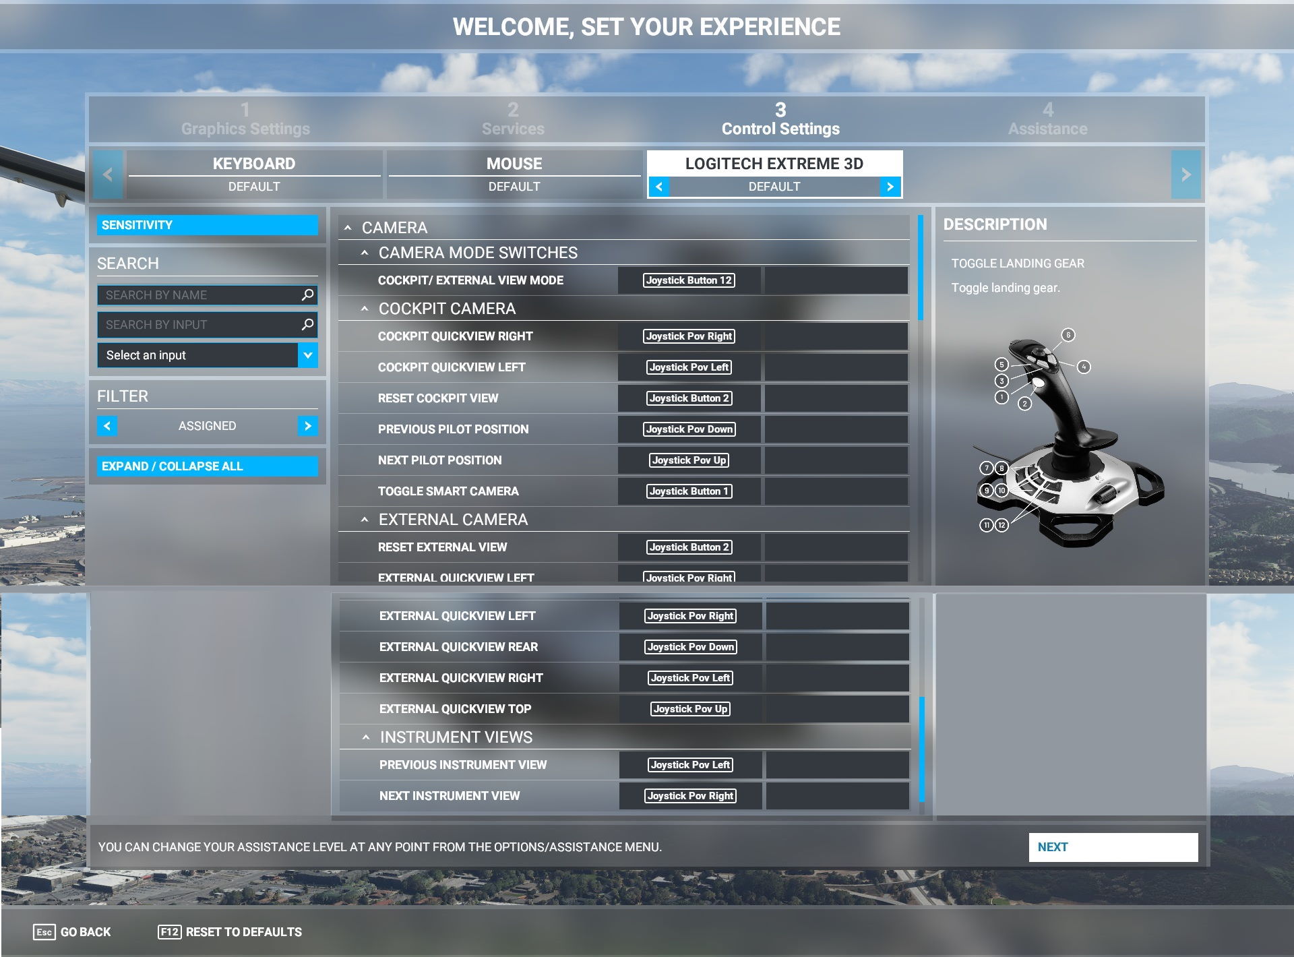This screenshot has width=1294, height=957.
Task: Click empty secondary slot for TOGGLE SMART CAMERA
Action: [836, 491]
